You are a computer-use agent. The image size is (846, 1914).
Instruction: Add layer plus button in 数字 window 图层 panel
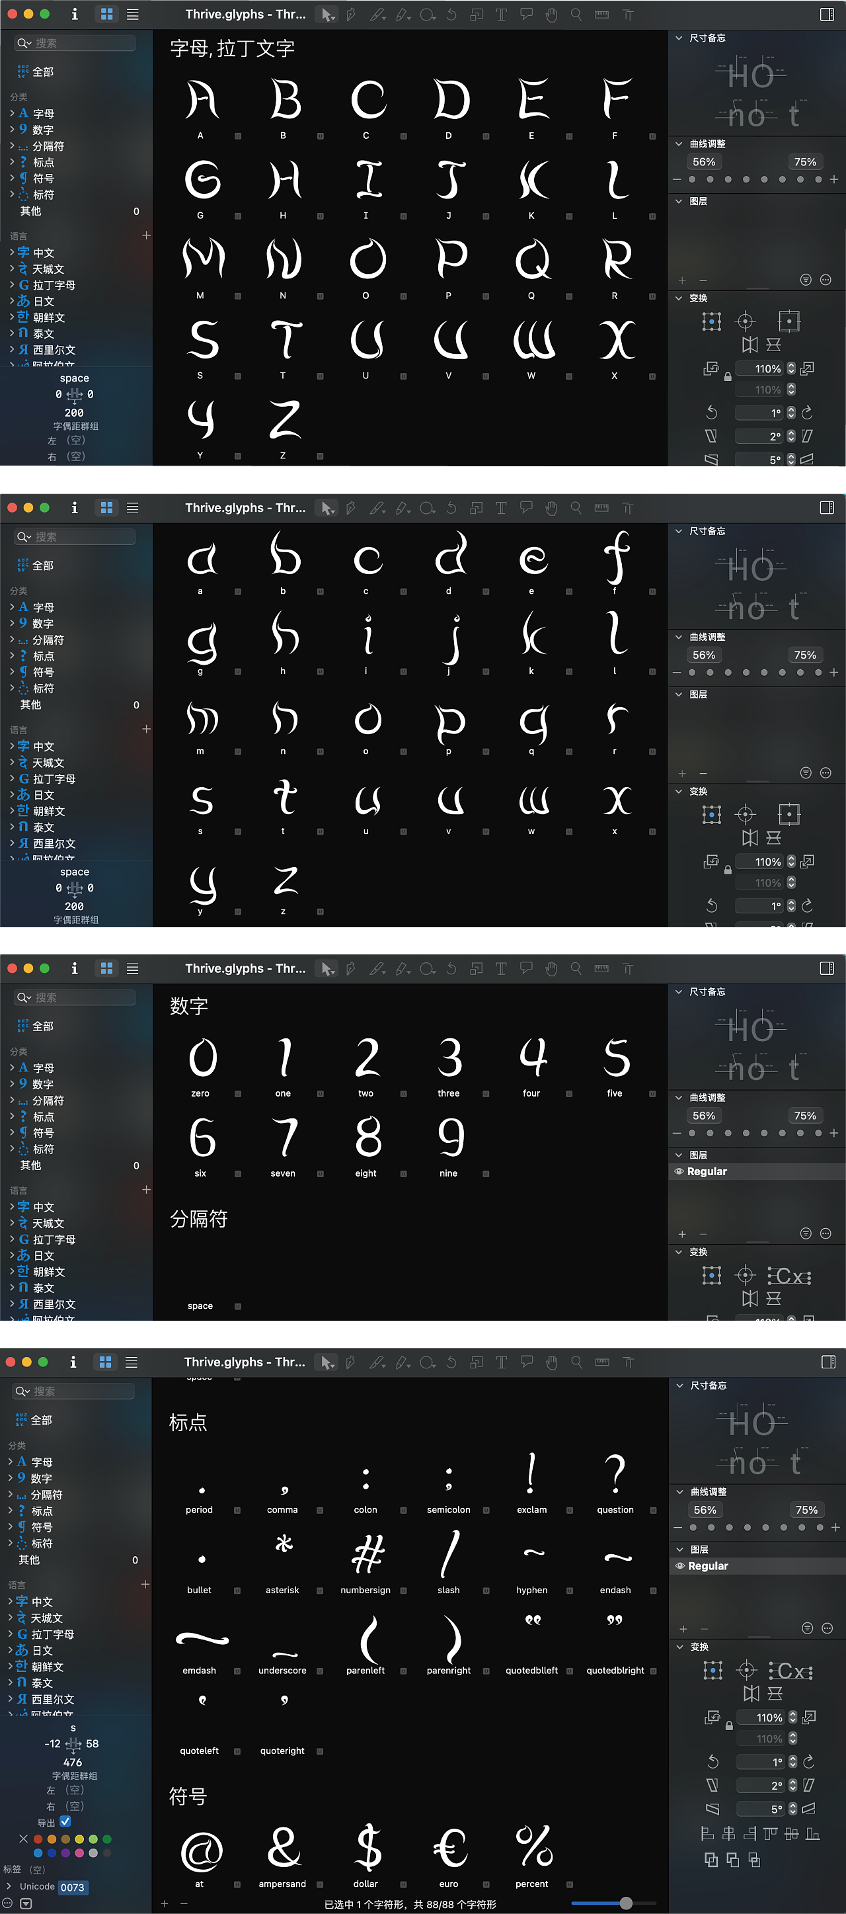(682, 1234)
